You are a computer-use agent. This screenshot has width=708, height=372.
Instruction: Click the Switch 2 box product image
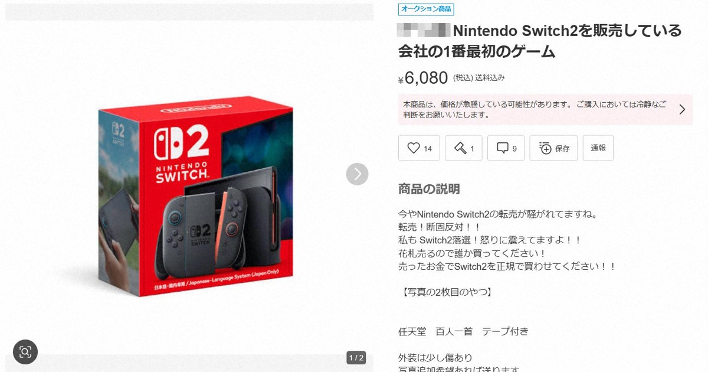195,195
